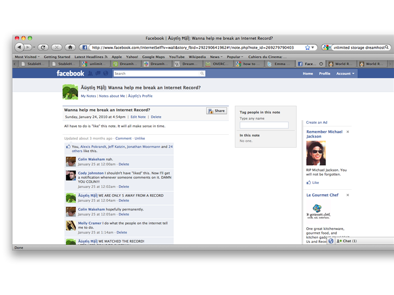Click the Create an Ad link
Image resolution: width=394 pixels, height=295 pixels.
pyautogui.click(x=317, y=122)
